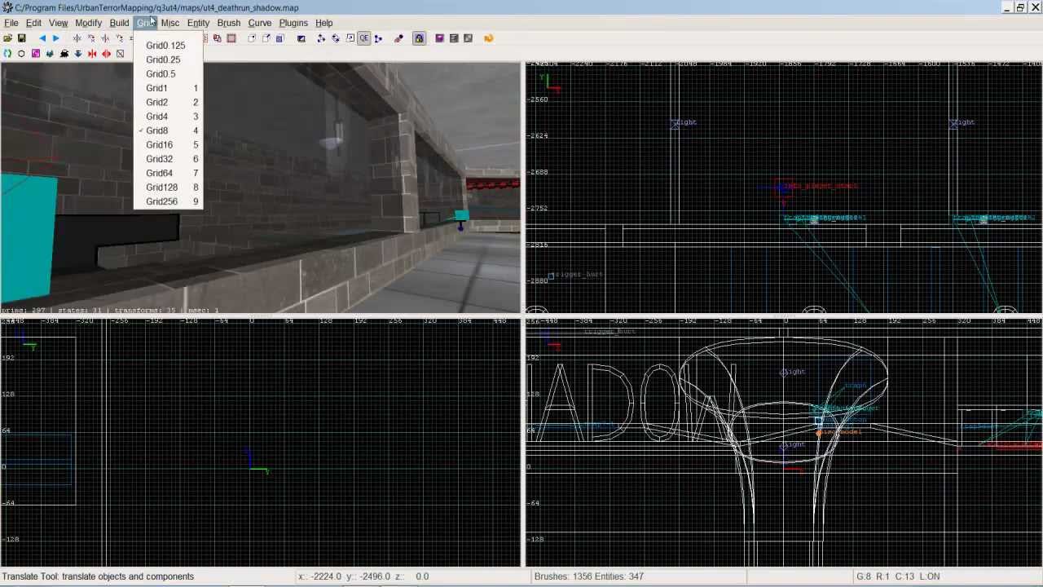Click the cyan circular arrows icon
Image resolution: width=1043 pixels, height=587 pixels.
click(7, 54)
